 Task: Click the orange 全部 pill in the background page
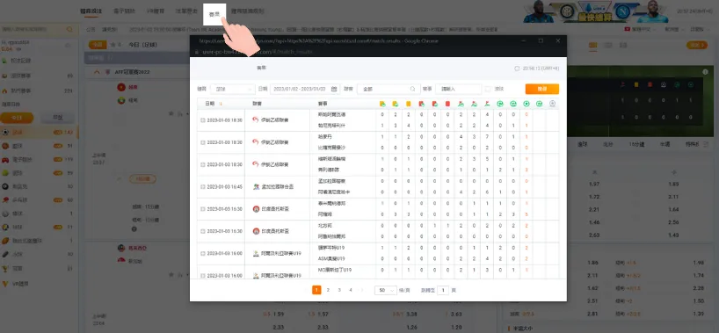(97, 45)
